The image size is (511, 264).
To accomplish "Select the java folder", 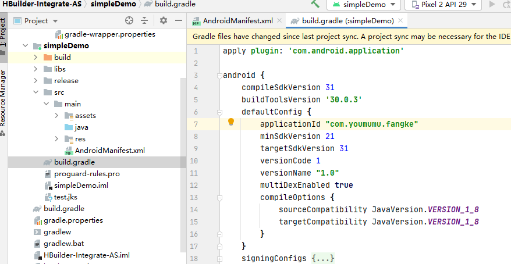I will point(81,127).
